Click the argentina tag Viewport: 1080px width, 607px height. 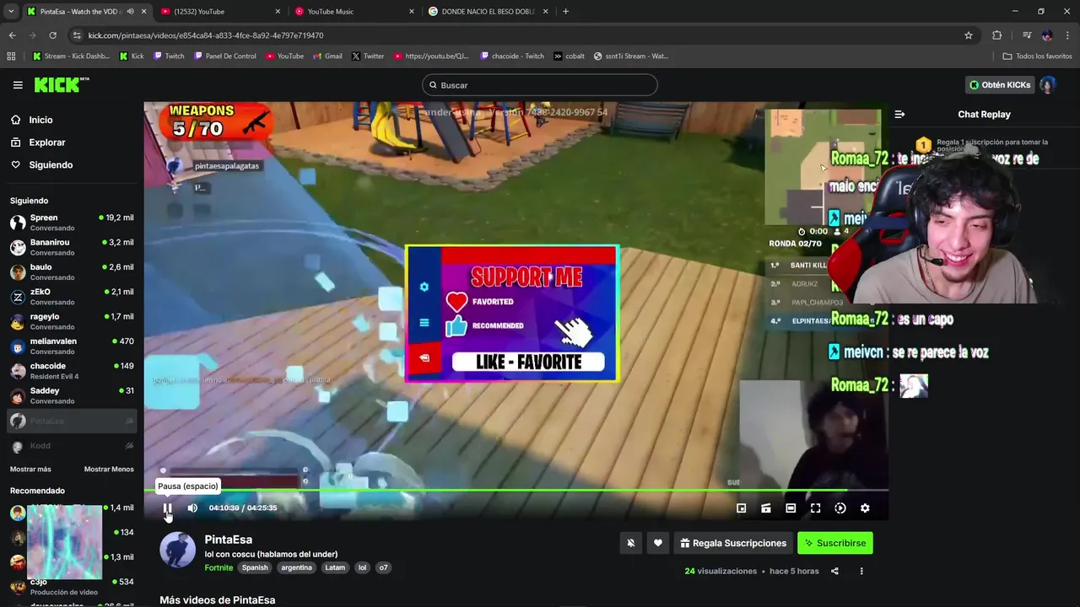296,568
